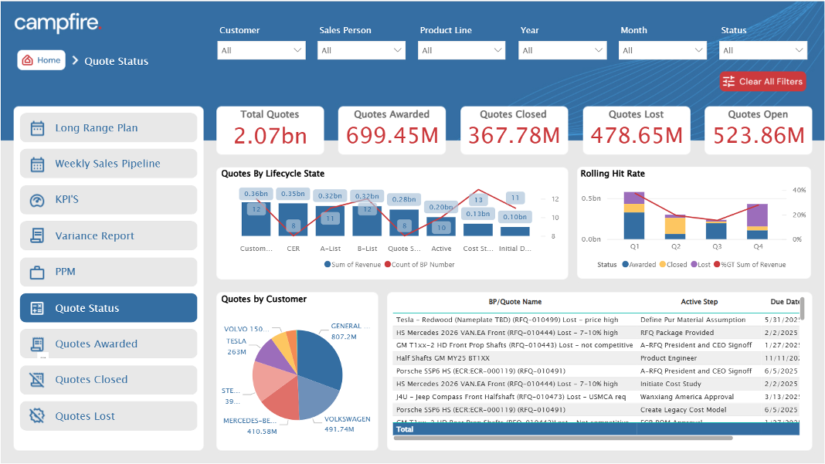The image size is (825, 464).
Task: Click the Quotes Closed icon in sidebar
Action: coord(37,380)
